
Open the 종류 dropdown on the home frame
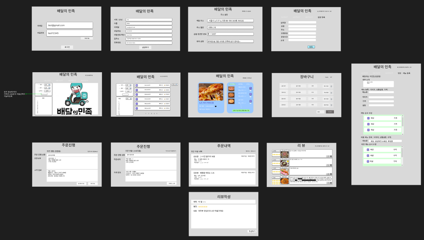(x=47, y=88)
